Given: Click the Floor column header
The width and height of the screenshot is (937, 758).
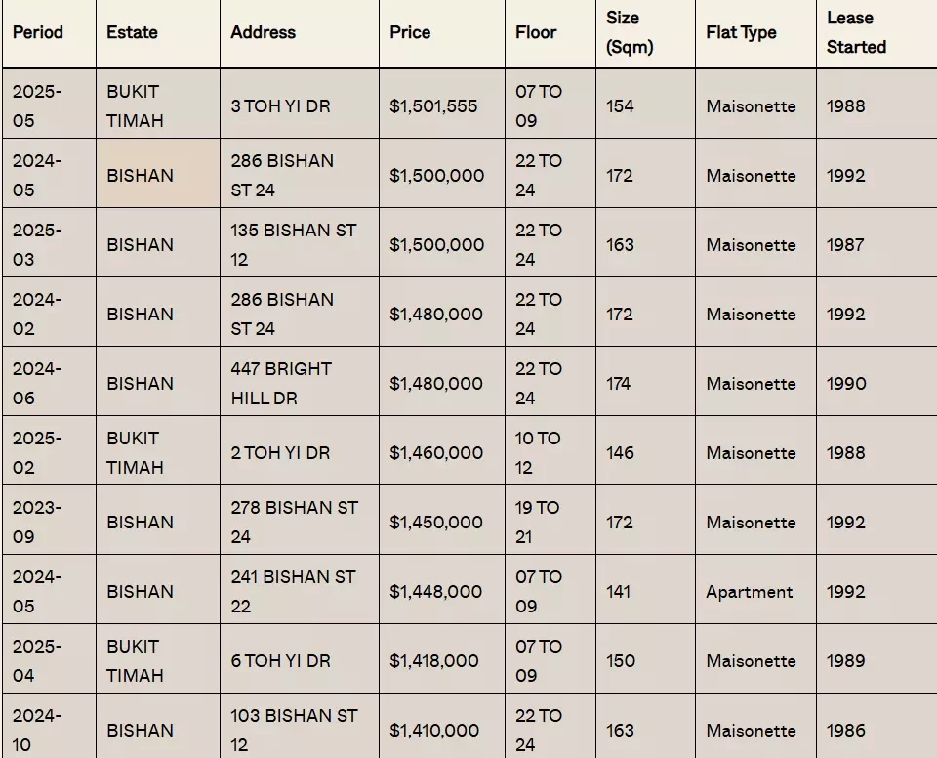Looking at the screenshot, I should click(550, 33).
